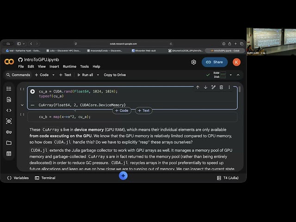Open the View menu
Screen dimensions: 296x222
tap(42, 67)
